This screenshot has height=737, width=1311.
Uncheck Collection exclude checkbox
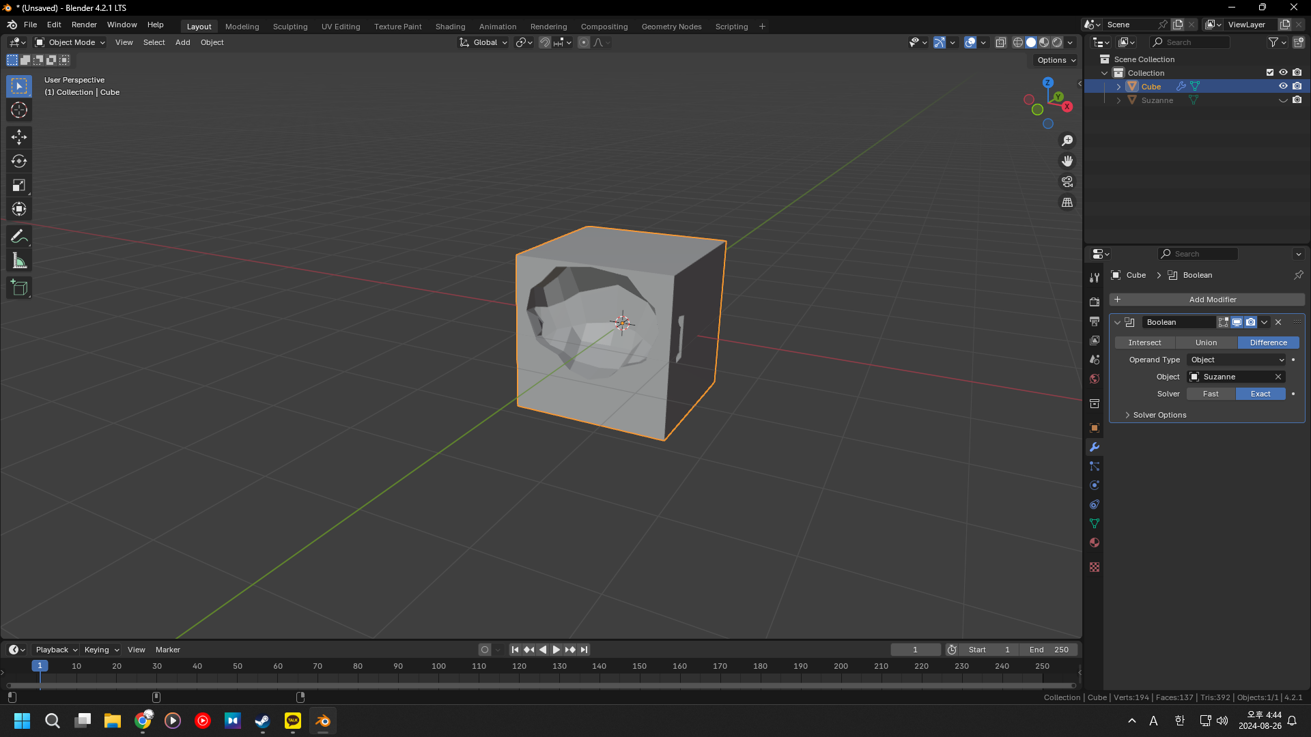coord(1269,72)
